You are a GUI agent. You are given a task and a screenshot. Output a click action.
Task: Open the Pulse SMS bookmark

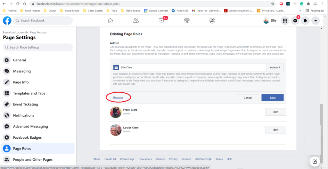180,11
